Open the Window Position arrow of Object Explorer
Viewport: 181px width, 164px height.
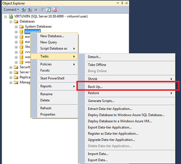click(x=118, y=3)
